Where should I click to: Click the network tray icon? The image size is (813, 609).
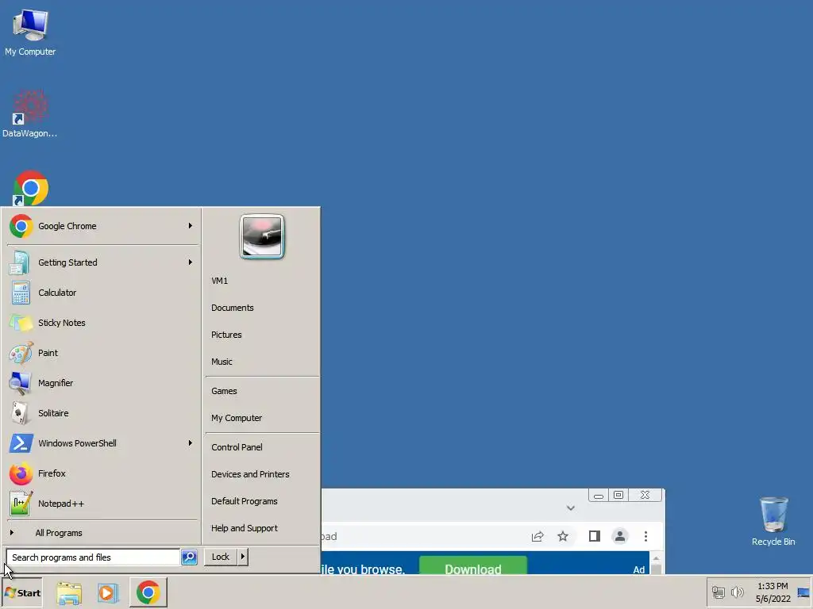718,592
